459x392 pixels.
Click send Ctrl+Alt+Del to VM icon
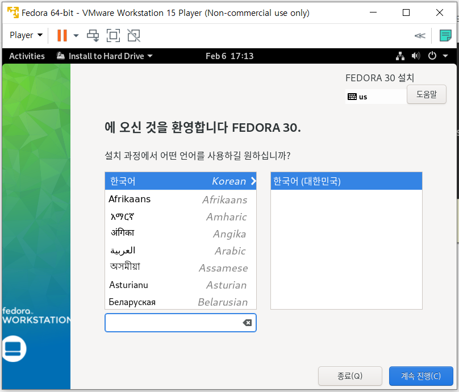pyautogui.click(x=93, y=35)
